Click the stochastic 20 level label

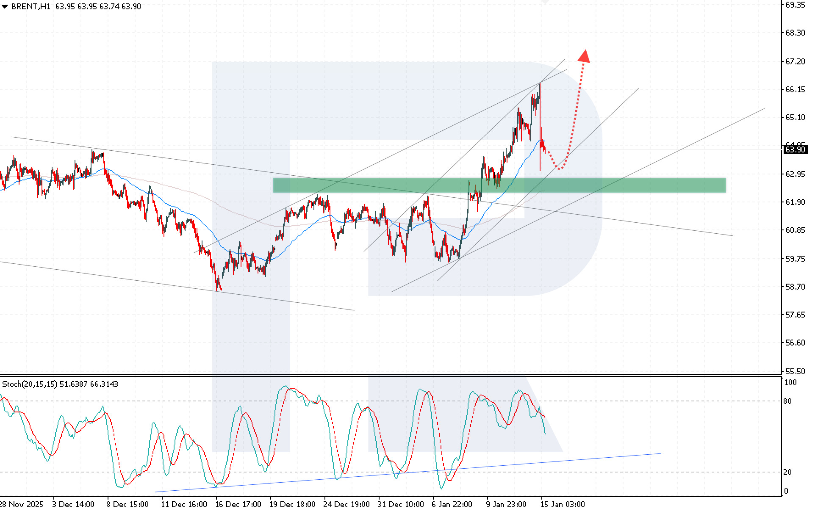click(787, 472)
